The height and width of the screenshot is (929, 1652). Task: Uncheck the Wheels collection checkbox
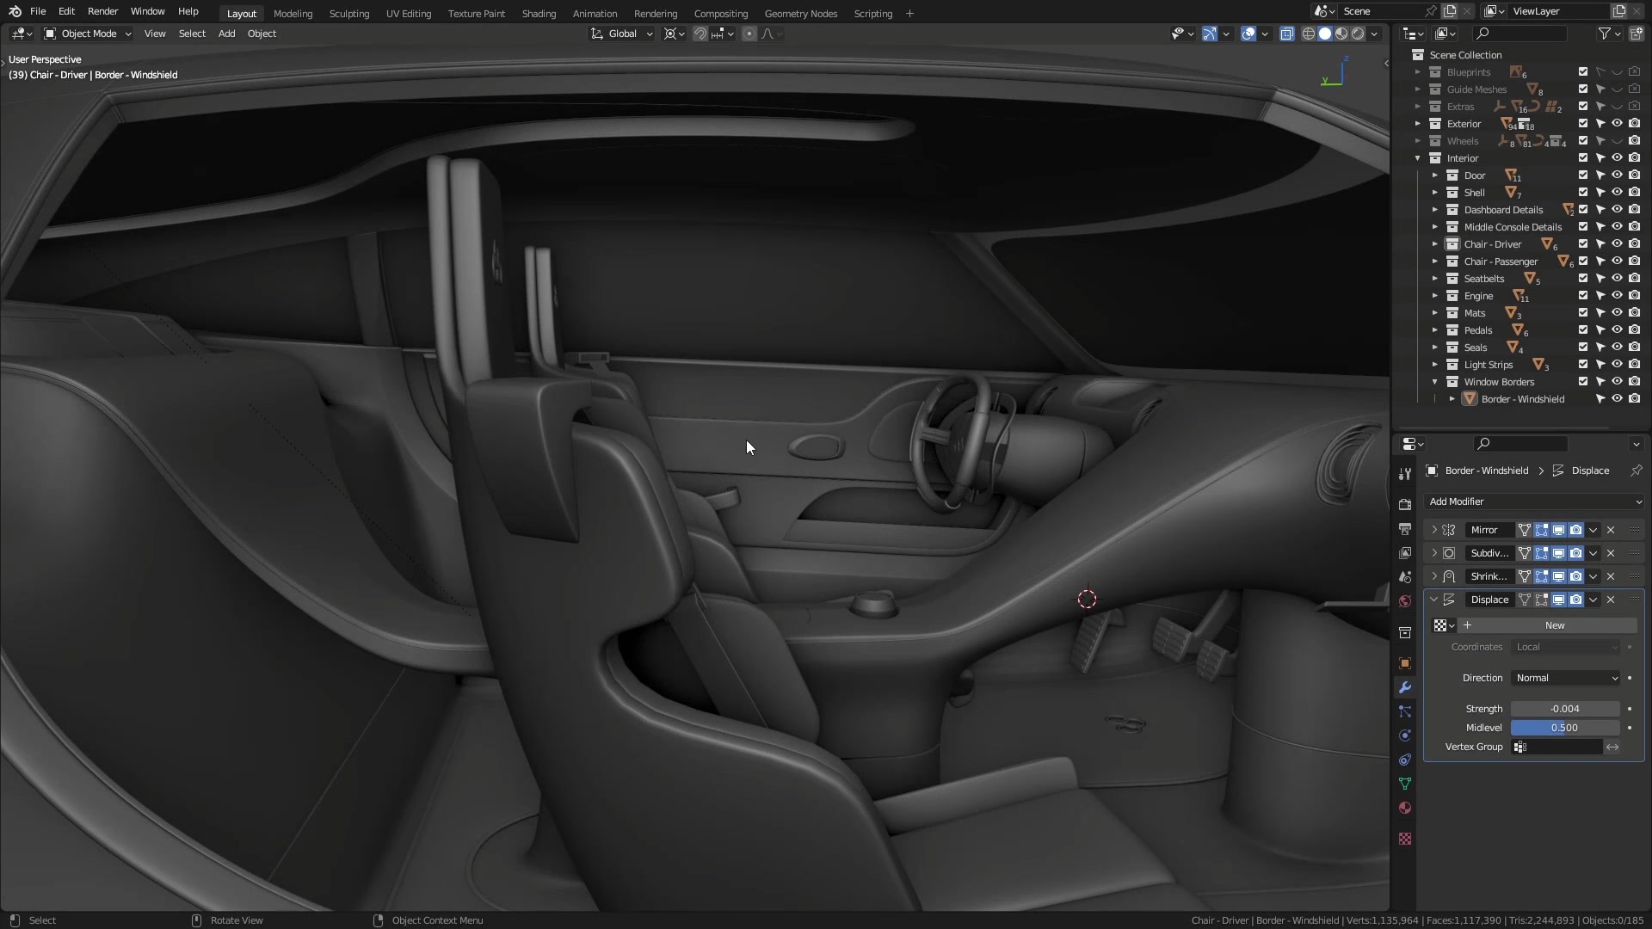coord(1583,141)
